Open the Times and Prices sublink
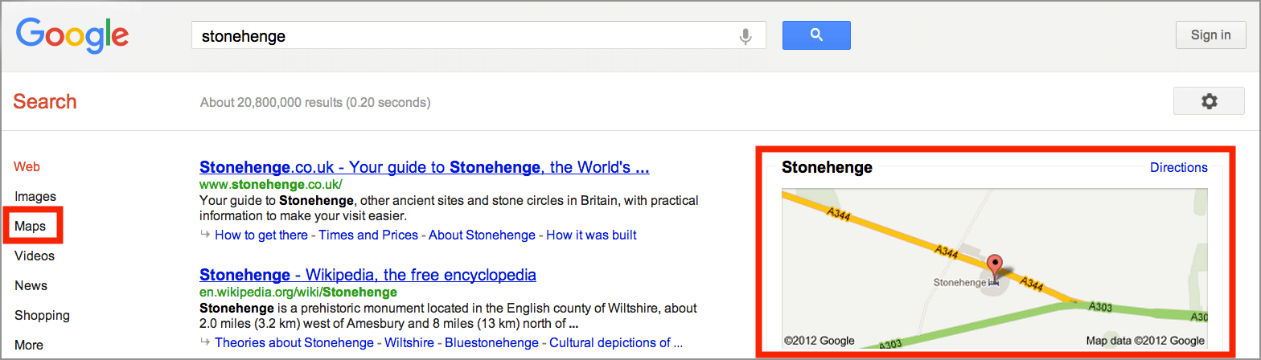 click(x=368, y=235)
